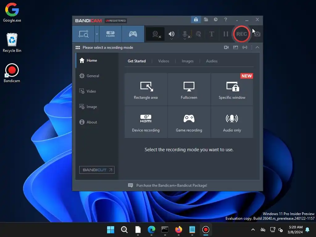Viewport: 316px width, 237px height.
Task: Open speaker settings dropdown arrow
Action: (x=172, y=39)
